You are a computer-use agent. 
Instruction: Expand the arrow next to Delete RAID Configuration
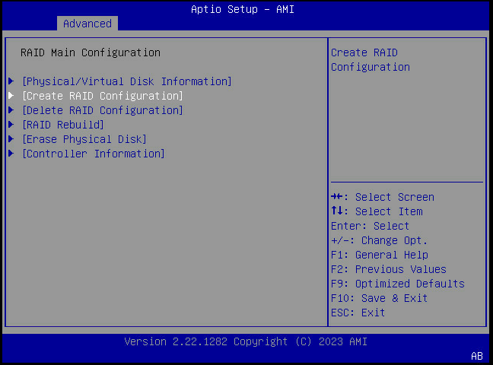click(11, 110)
